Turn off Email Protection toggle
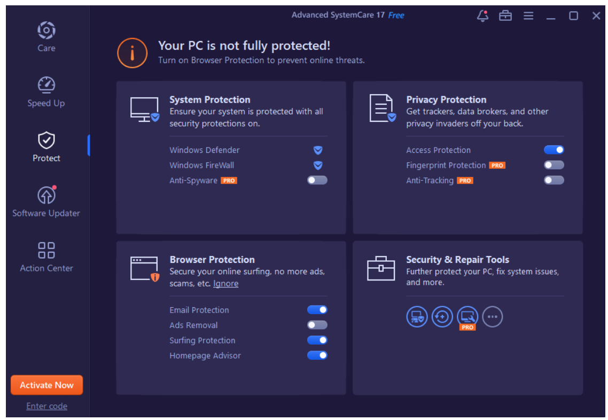Viewport: 608px width, 420px height. point(317,310)
